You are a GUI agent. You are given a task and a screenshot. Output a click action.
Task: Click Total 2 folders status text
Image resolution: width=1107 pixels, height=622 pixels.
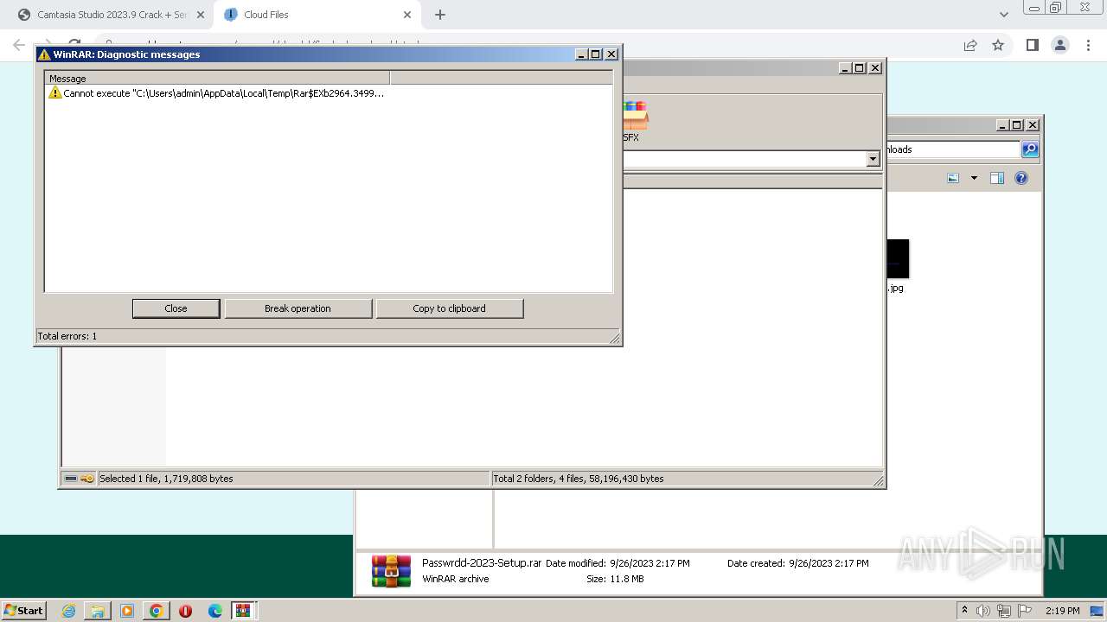(579, 479)
